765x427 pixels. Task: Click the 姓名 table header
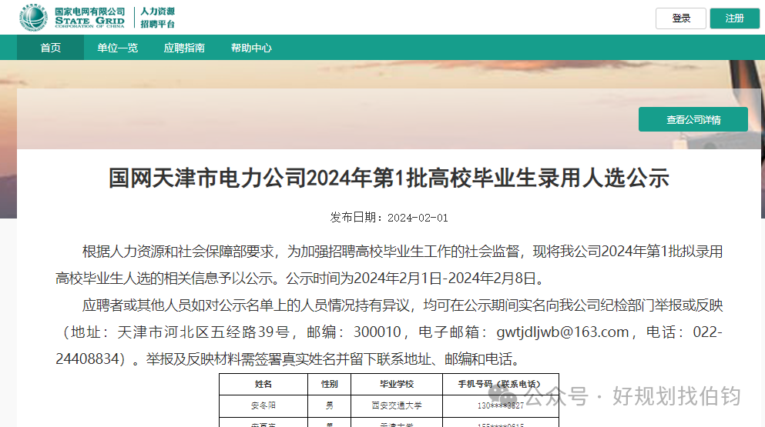tap(263, 384)
